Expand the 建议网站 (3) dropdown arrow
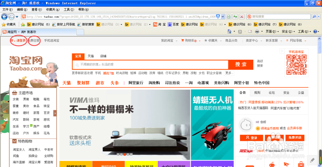 (x=121, y=25)
